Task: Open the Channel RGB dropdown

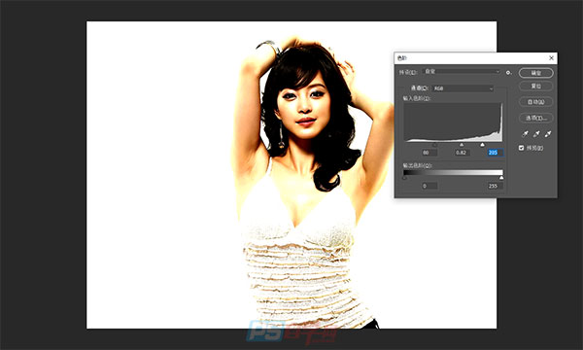Action: click(x=463, y=88)
